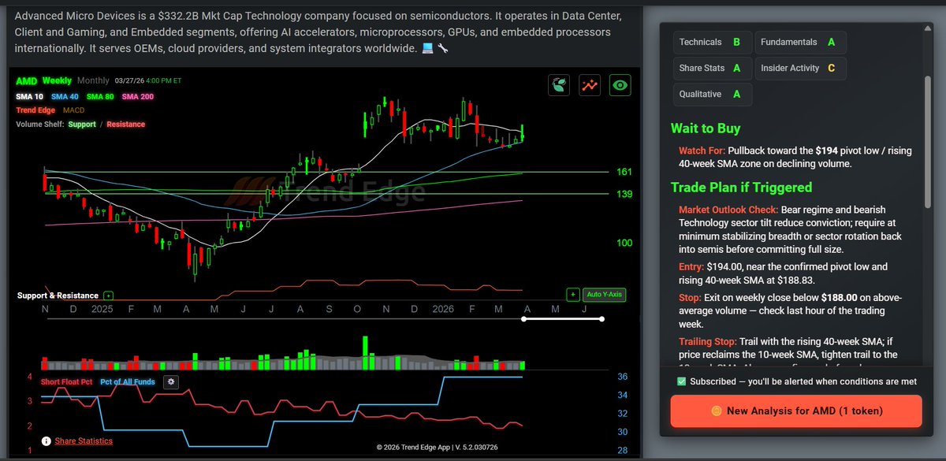Toggle the SMA 200 overlay
Image resolution: width=946 pixels, height=461 pixels.
[138, 96]
